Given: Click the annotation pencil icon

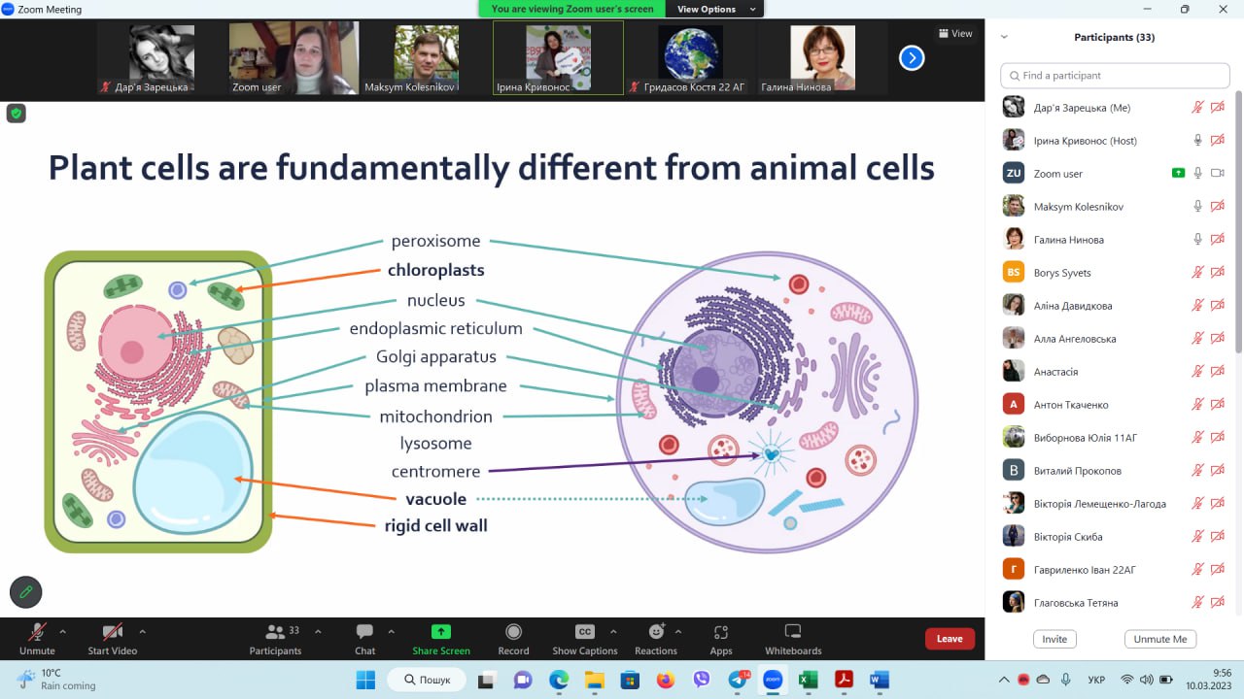Looking at the screenshot, I should tap(25, 591).
